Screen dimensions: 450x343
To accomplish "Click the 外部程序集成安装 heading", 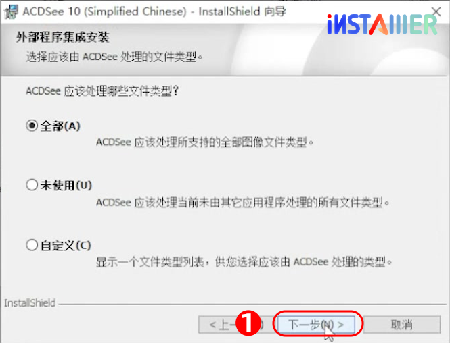I will point(62,37).
